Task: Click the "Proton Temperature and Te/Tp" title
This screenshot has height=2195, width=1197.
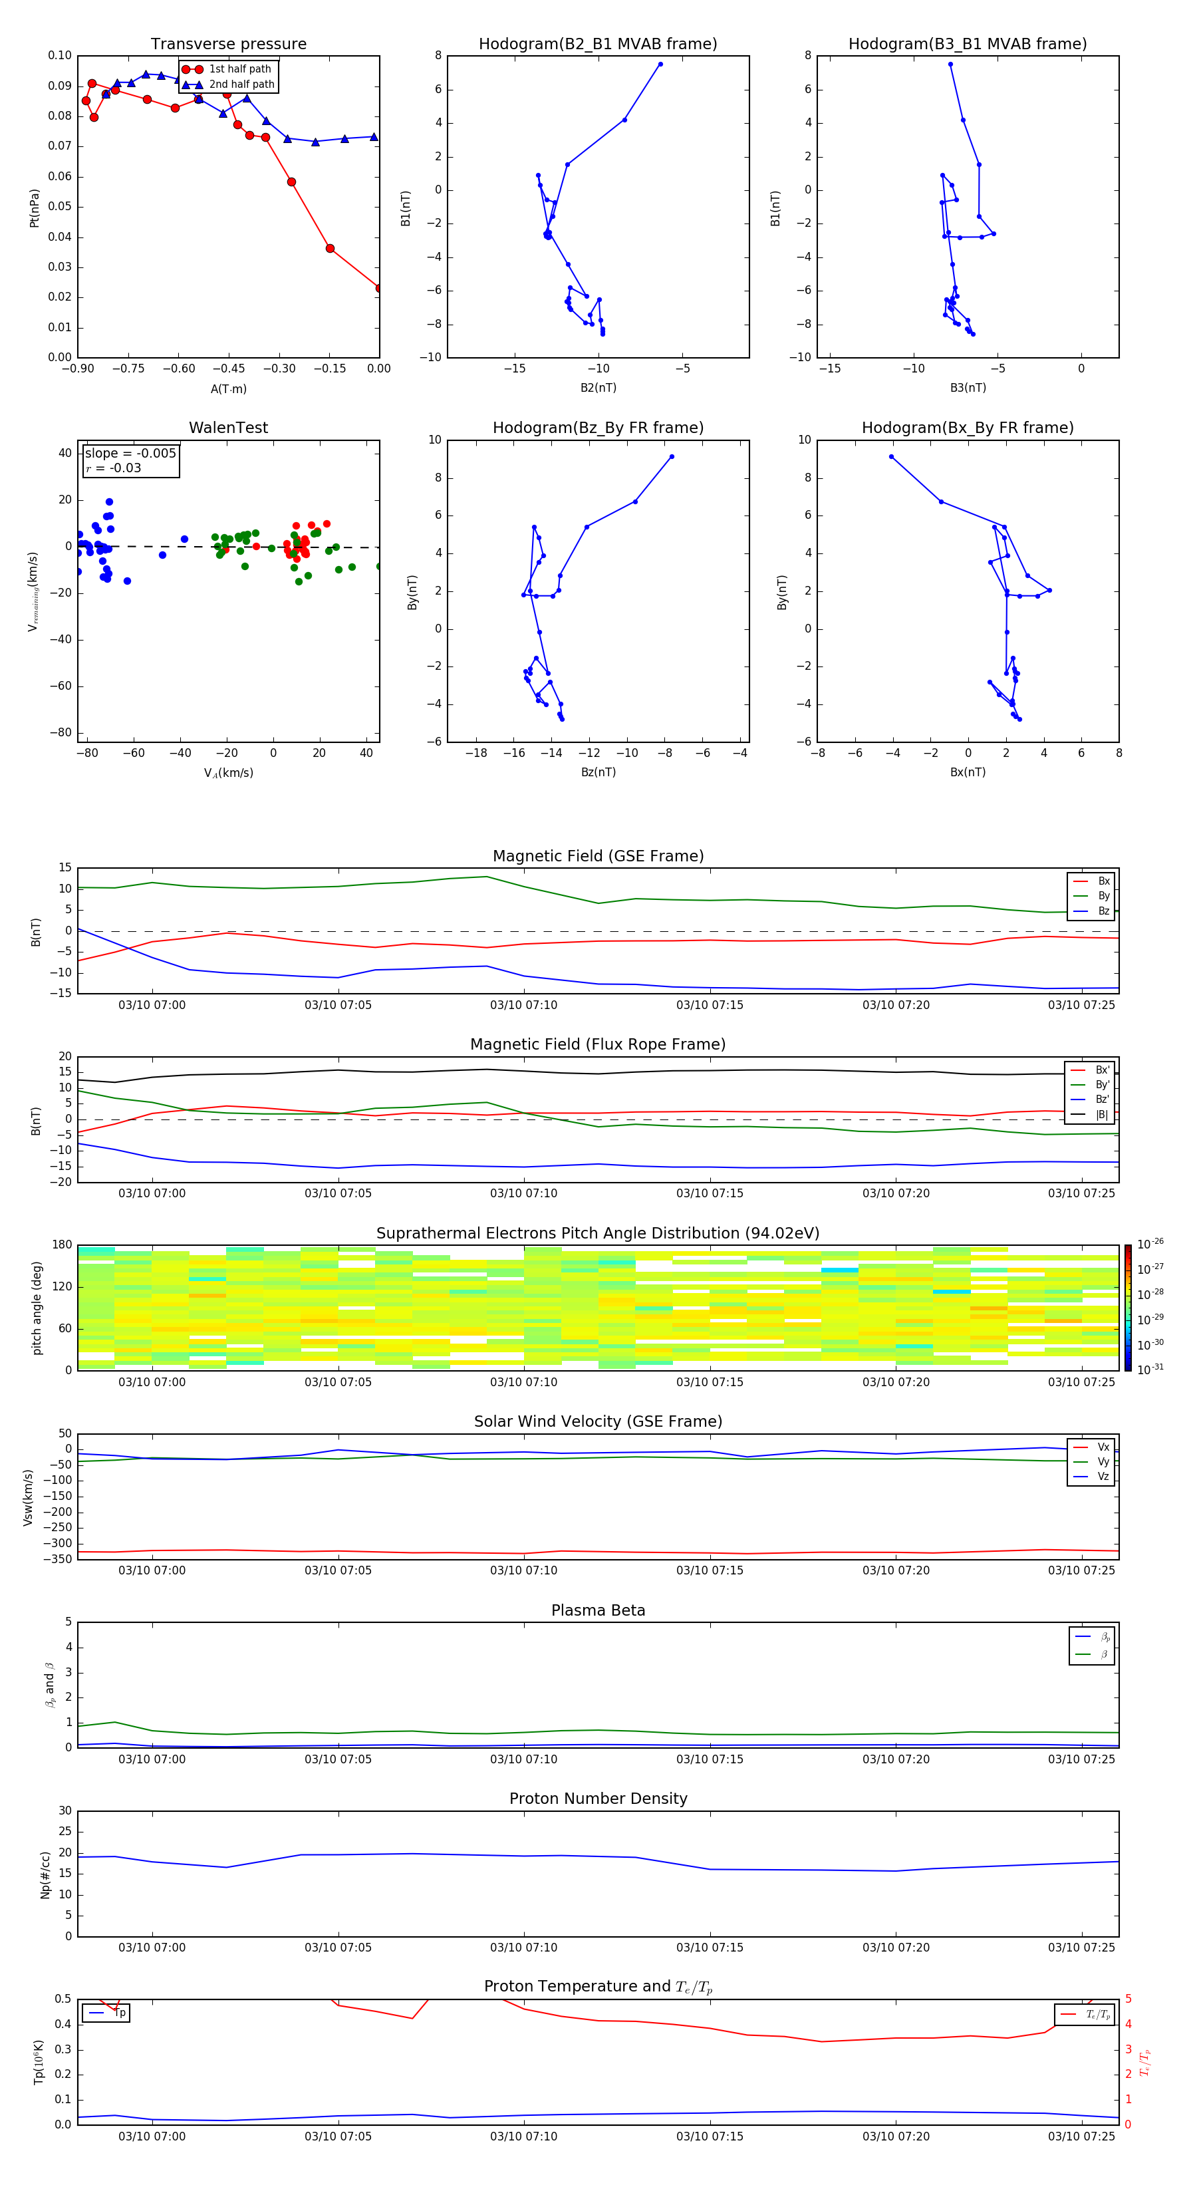Action: 598,1988
